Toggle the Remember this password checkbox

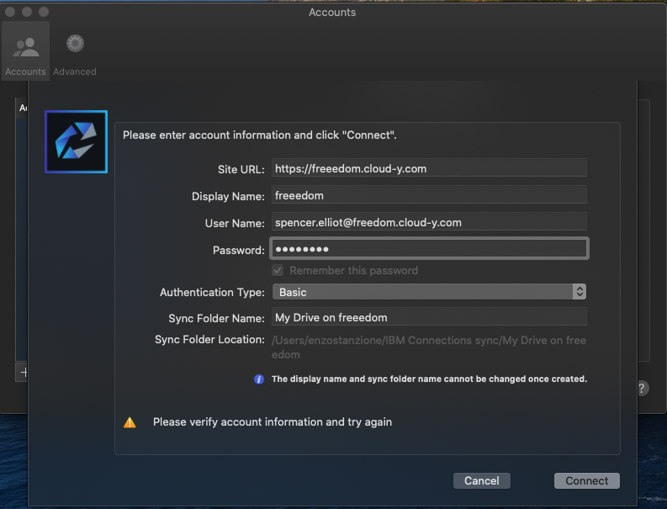(278, 271)
